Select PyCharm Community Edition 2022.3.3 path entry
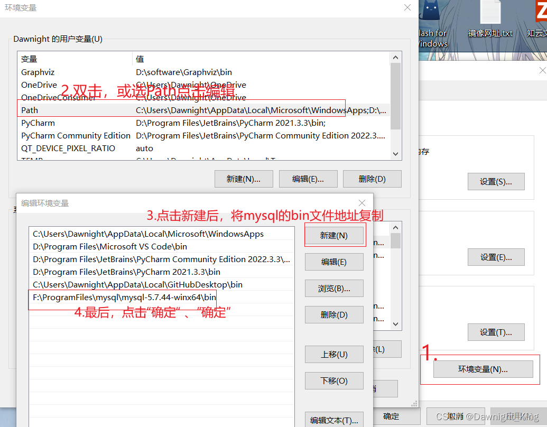Screen dimensions: 547x427 (x=162, y=259)
